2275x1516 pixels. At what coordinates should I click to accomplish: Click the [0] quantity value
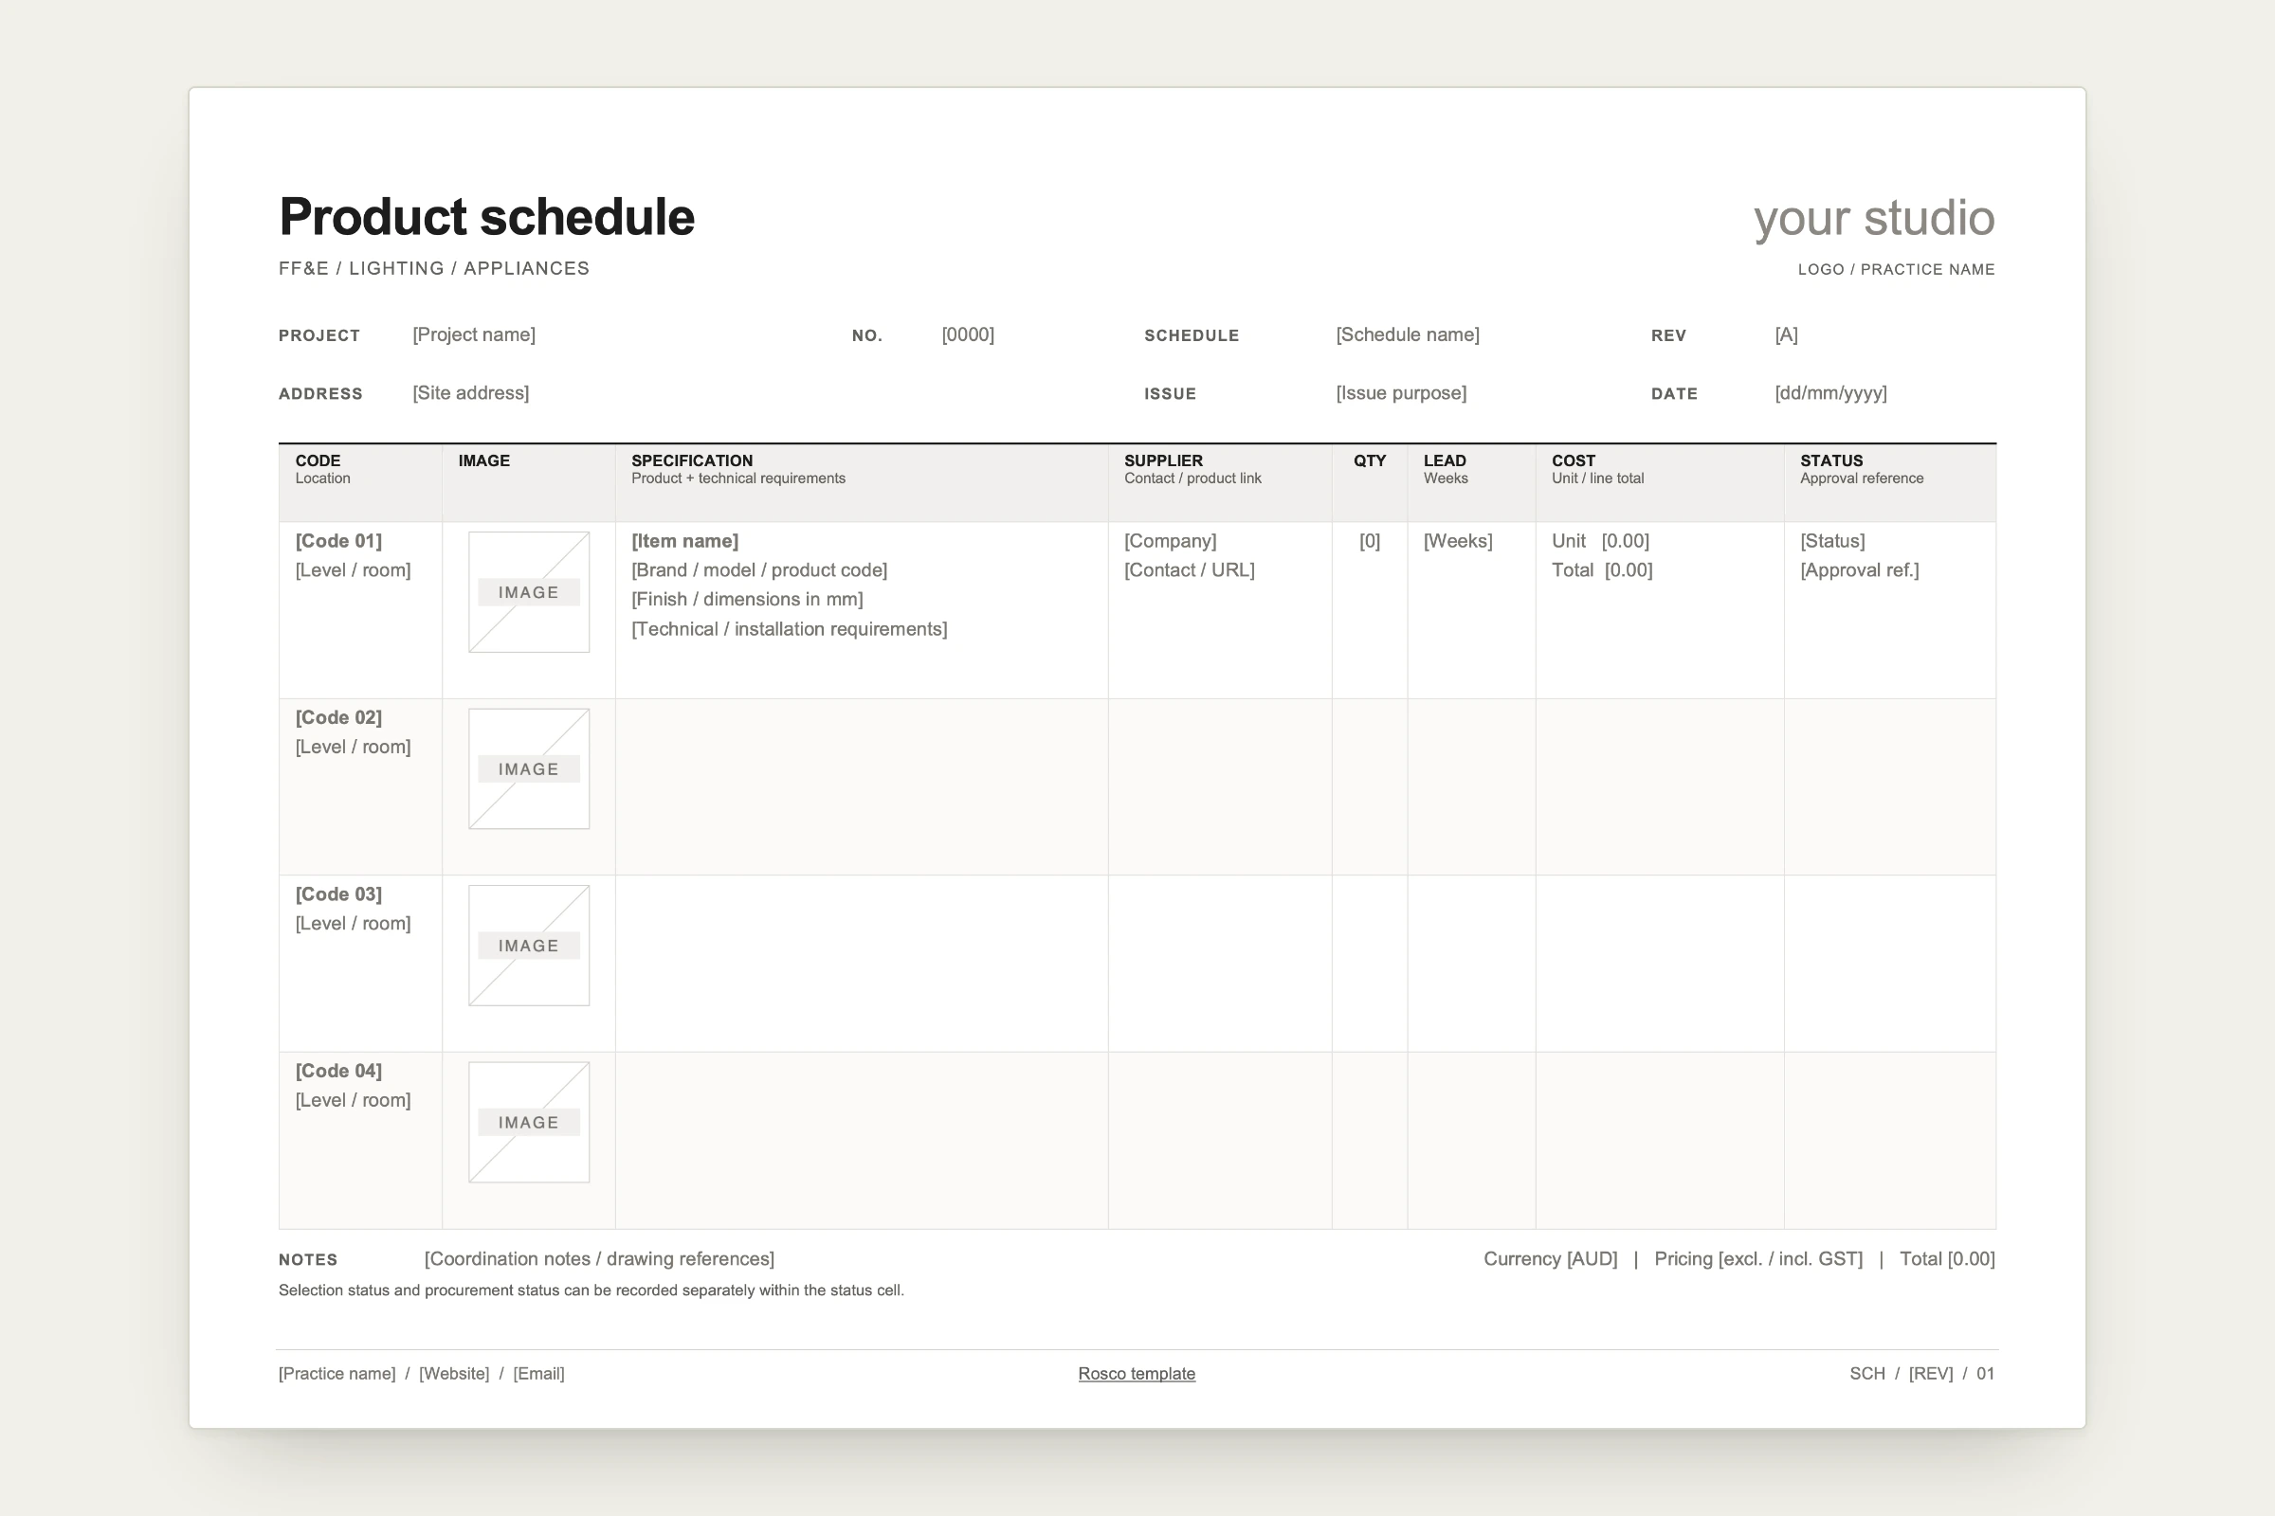(1370, 540)
